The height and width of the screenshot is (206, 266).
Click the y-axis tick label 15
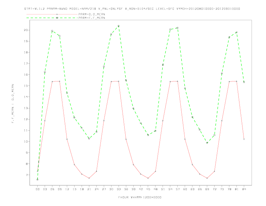(26, 86)
